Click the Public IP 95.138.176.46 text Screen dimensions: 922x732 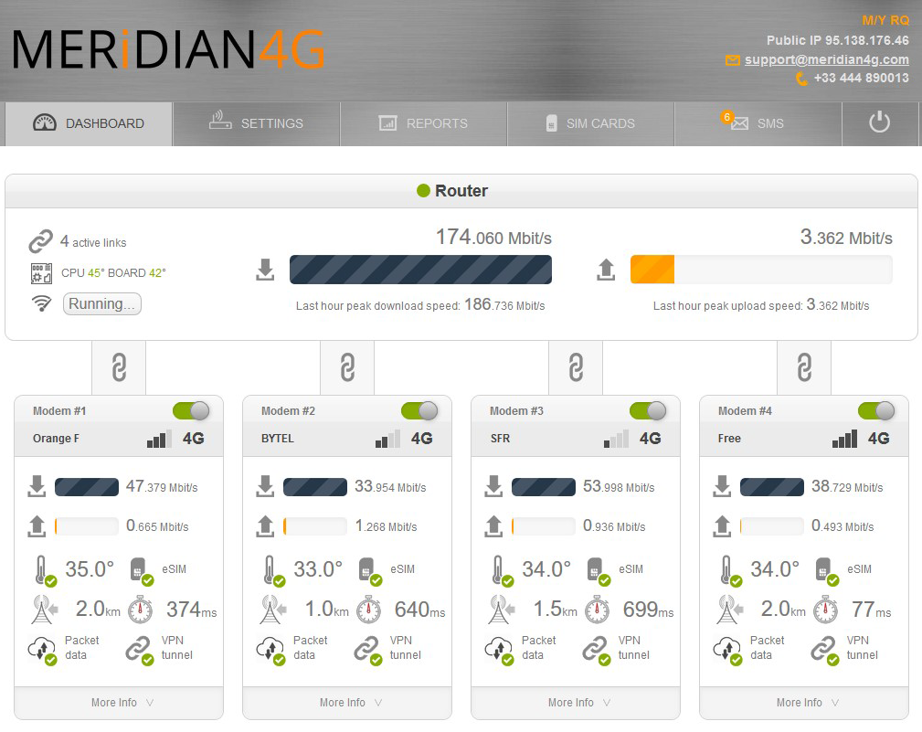pos(837,40)
